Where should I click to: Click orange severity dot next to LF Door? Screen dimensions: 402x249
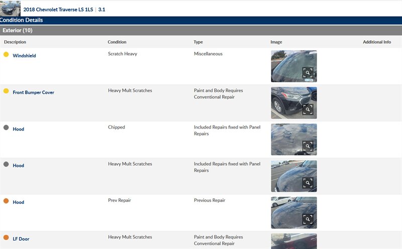[x=6, y=237]
